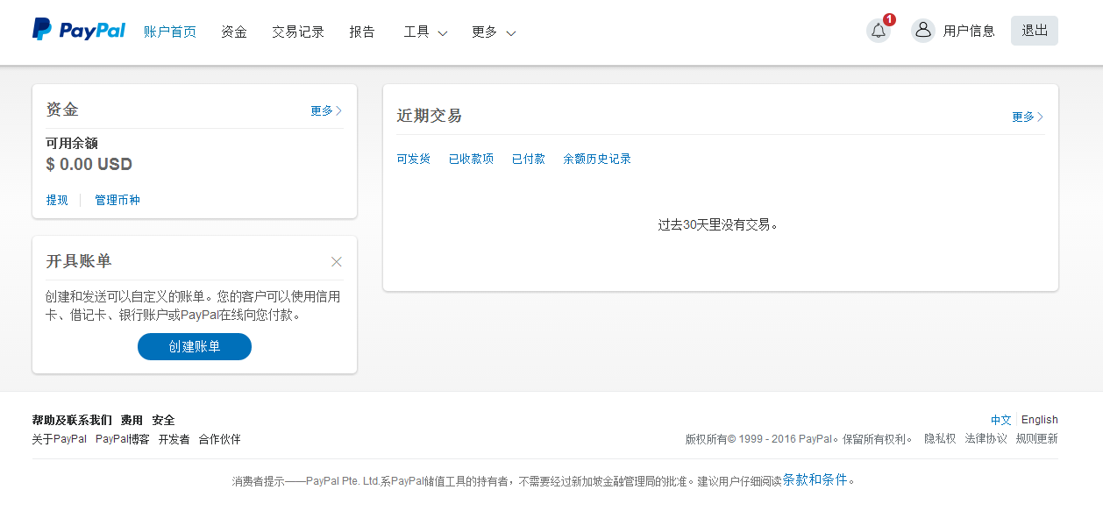Click 更多 link in 近期交易 panel
Viewport: 1103px width, 518px height.
(1028, 117)
